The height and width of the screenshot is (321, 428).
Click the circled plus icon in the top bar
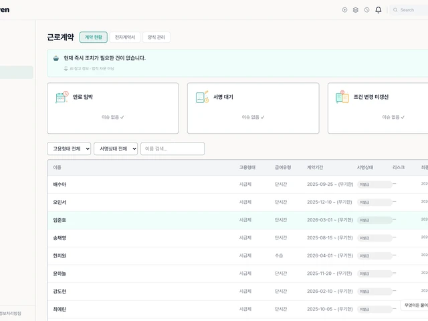click(344, 10)
